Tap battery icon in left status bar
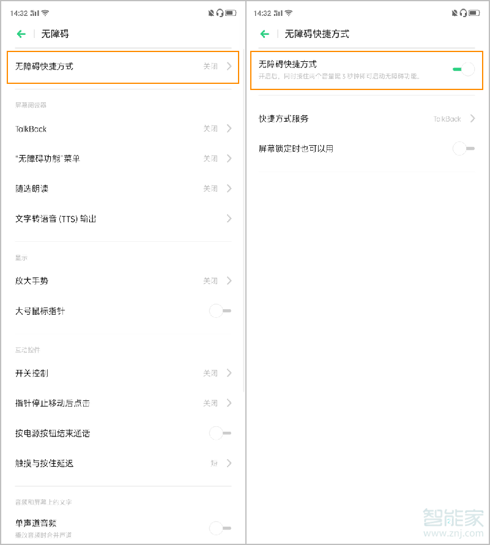Image resolution: width=490 pixels, height=545 pixels. (x=231, y=13)
